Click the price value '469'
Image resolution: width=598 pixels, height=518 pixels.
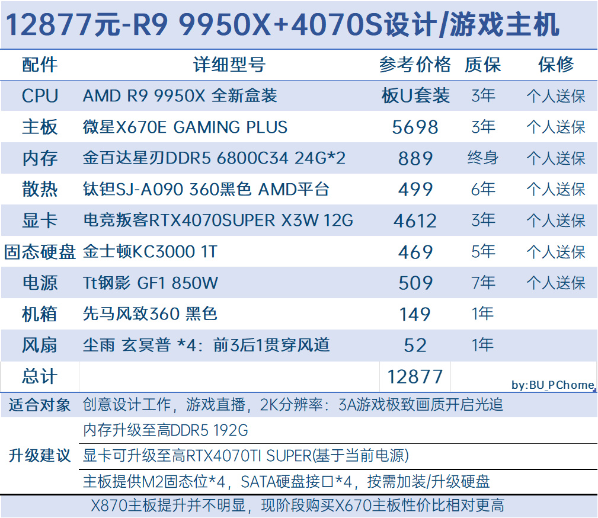coord(415,252)
